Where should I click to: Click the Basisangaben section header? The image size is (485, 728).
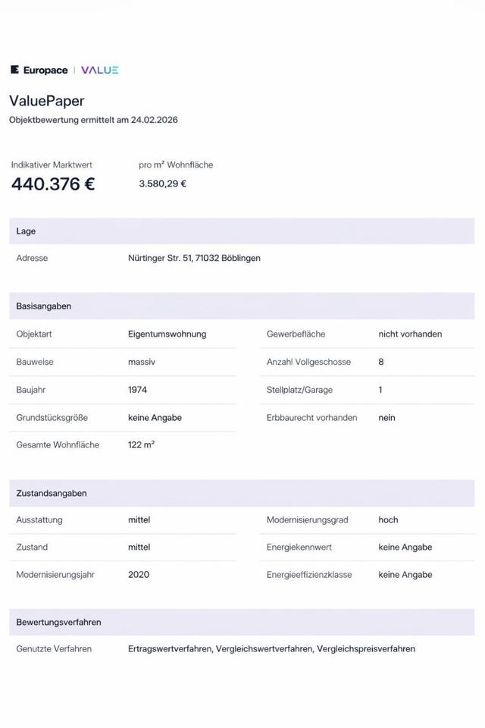pyautogui.click(x=44, y=306)
